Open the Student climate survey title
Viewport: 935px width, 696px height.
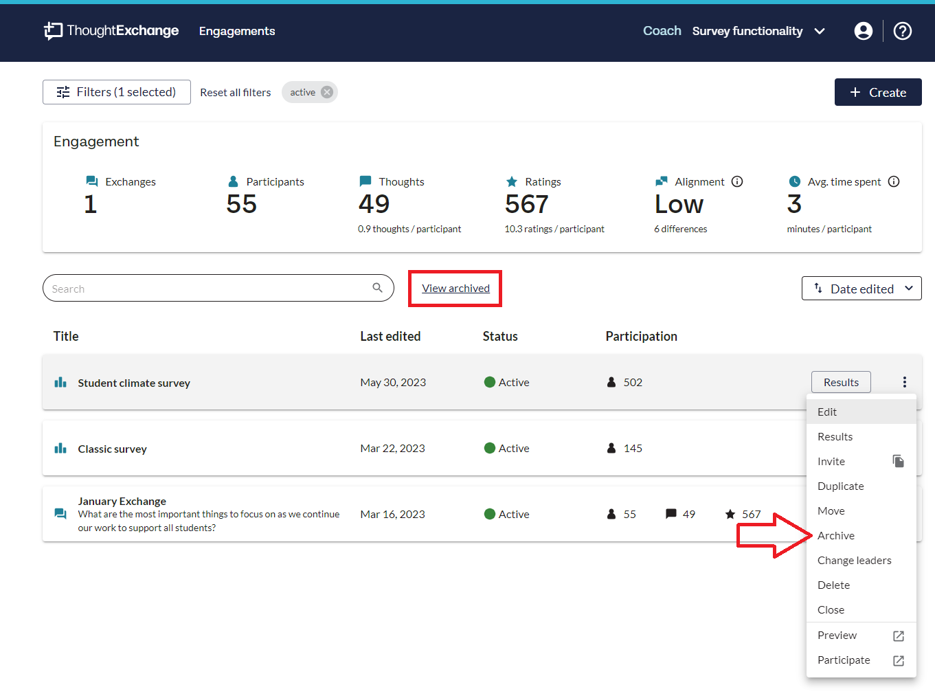[x=134, y=383]
